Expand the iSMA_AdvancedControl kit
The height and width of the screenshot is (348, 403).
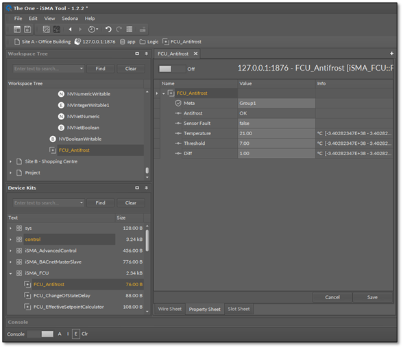tap(10, 251)
